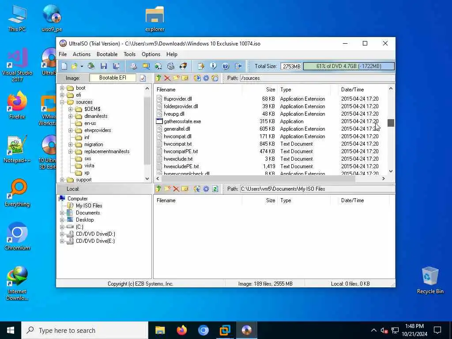Screen dimensions: 452x339
Task: Click Rename icon in image pane toolbar
Action: point(185,78)
